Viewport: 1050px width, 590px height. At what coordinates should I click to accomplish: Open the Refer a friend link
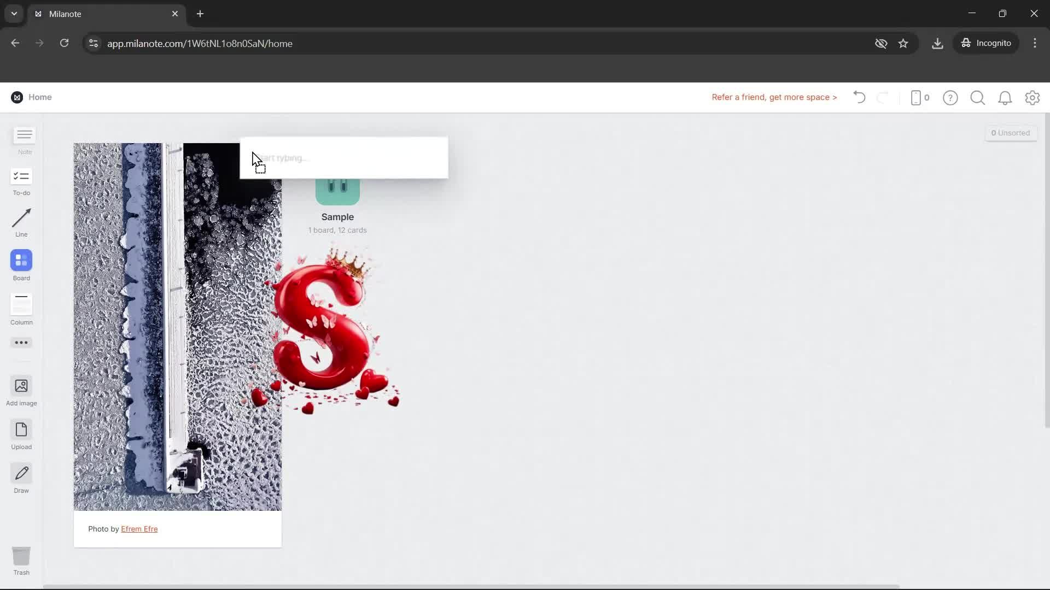click(x=774, y=97)
